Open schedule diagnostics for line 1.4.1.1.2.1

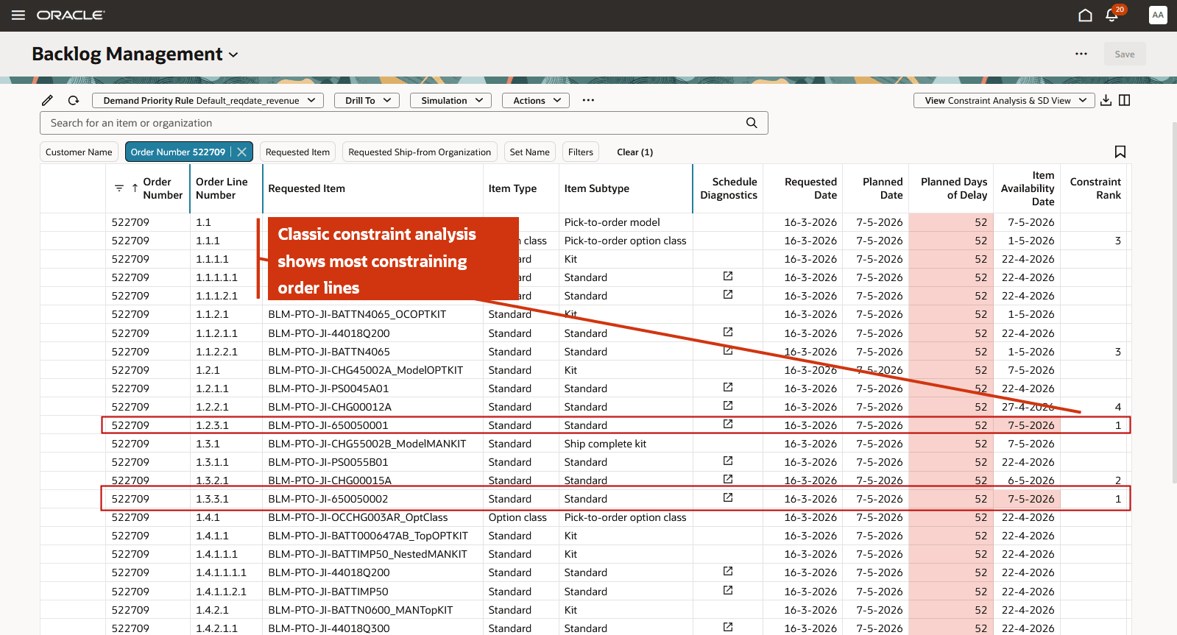[x=728, y=591]
